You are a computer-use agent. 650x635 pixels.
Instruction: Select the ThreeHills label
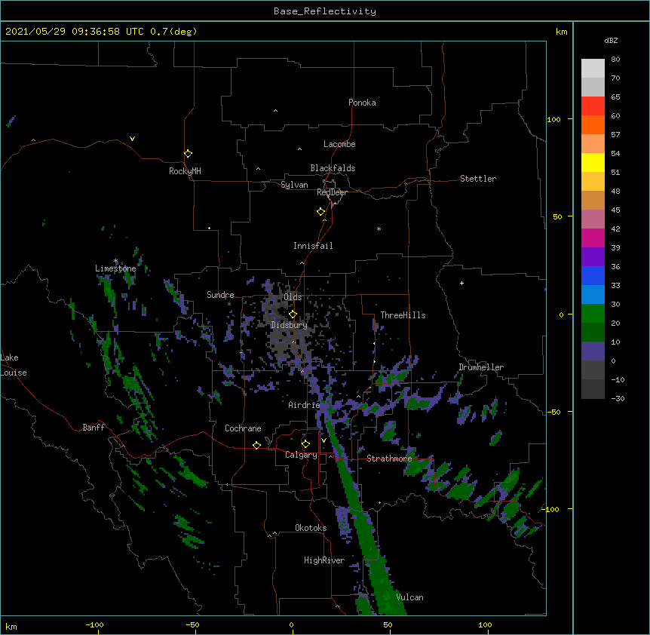[403, 315]
